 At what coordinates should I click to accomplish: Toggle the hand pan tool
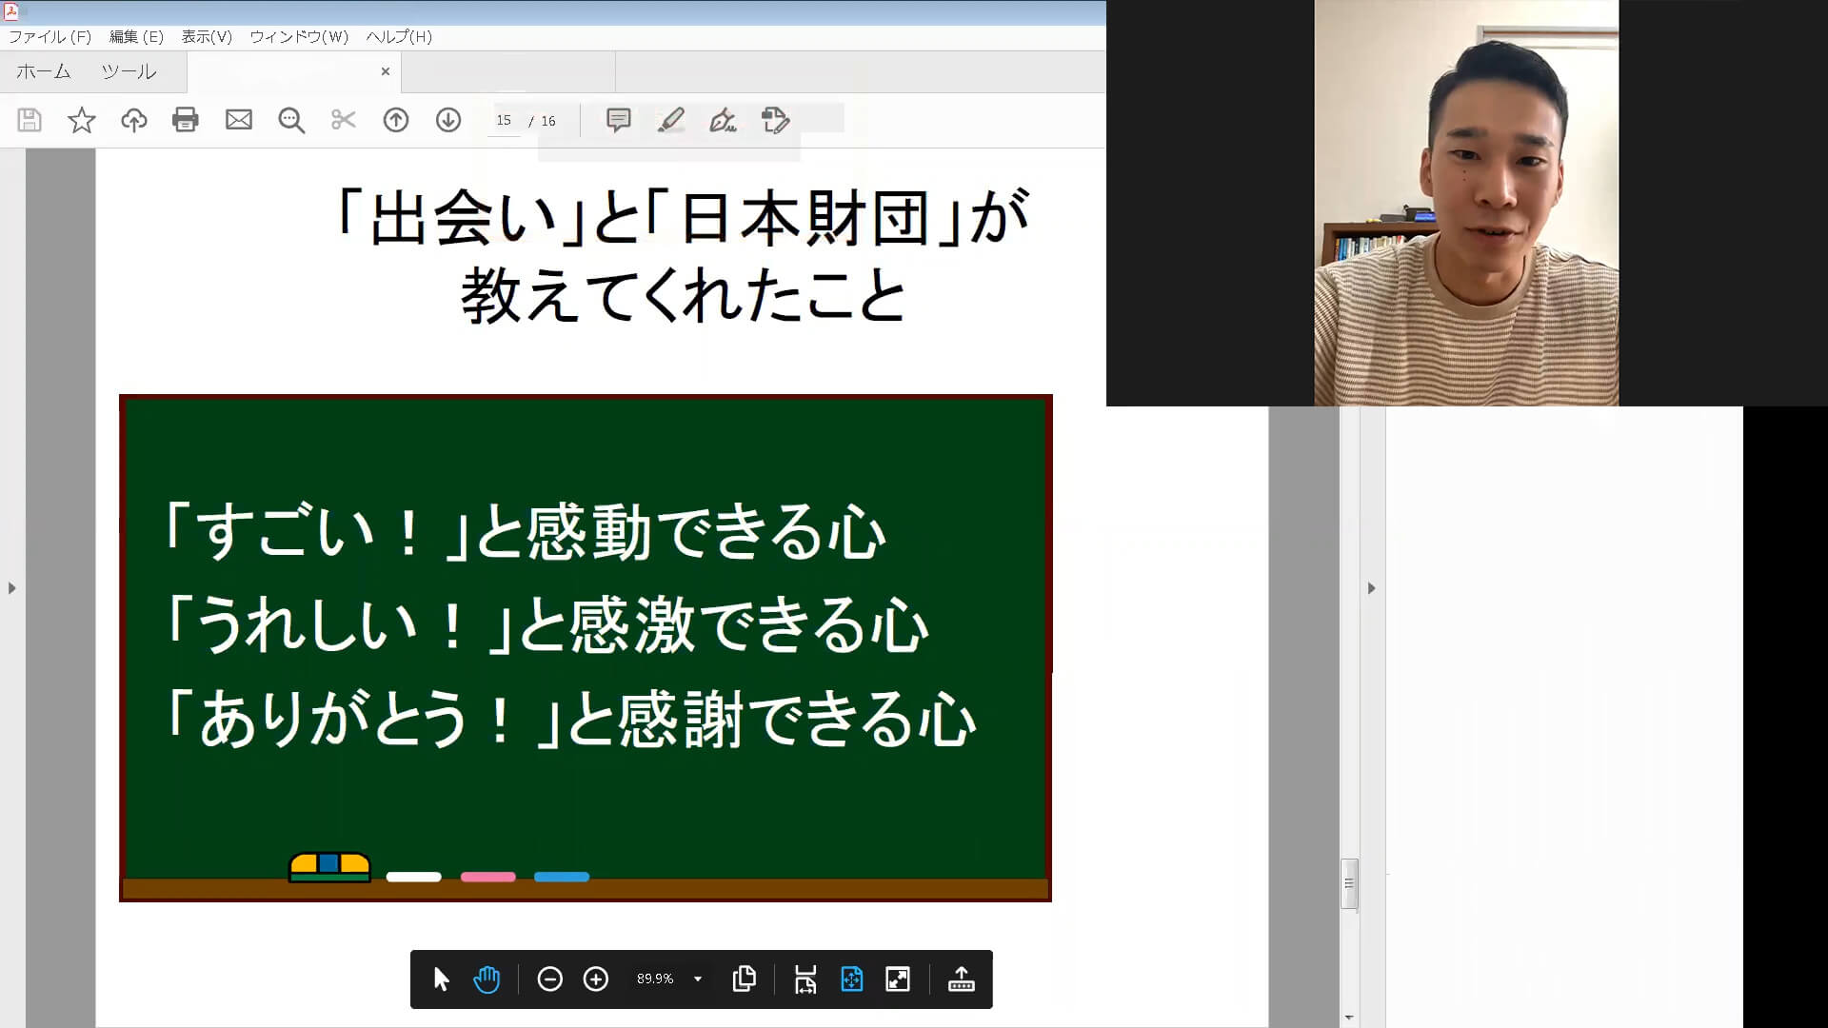coord(487,979)
